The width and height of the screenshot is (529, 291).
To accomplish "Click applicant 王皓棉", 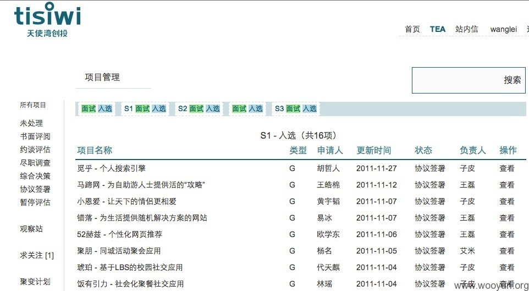I will [328, 185].
